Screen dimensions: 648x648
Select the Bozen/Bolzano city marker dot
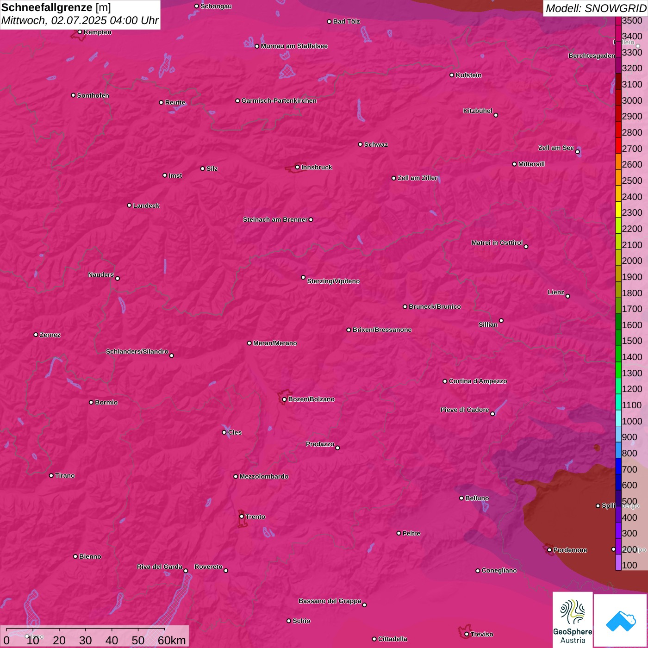(284, 399)
